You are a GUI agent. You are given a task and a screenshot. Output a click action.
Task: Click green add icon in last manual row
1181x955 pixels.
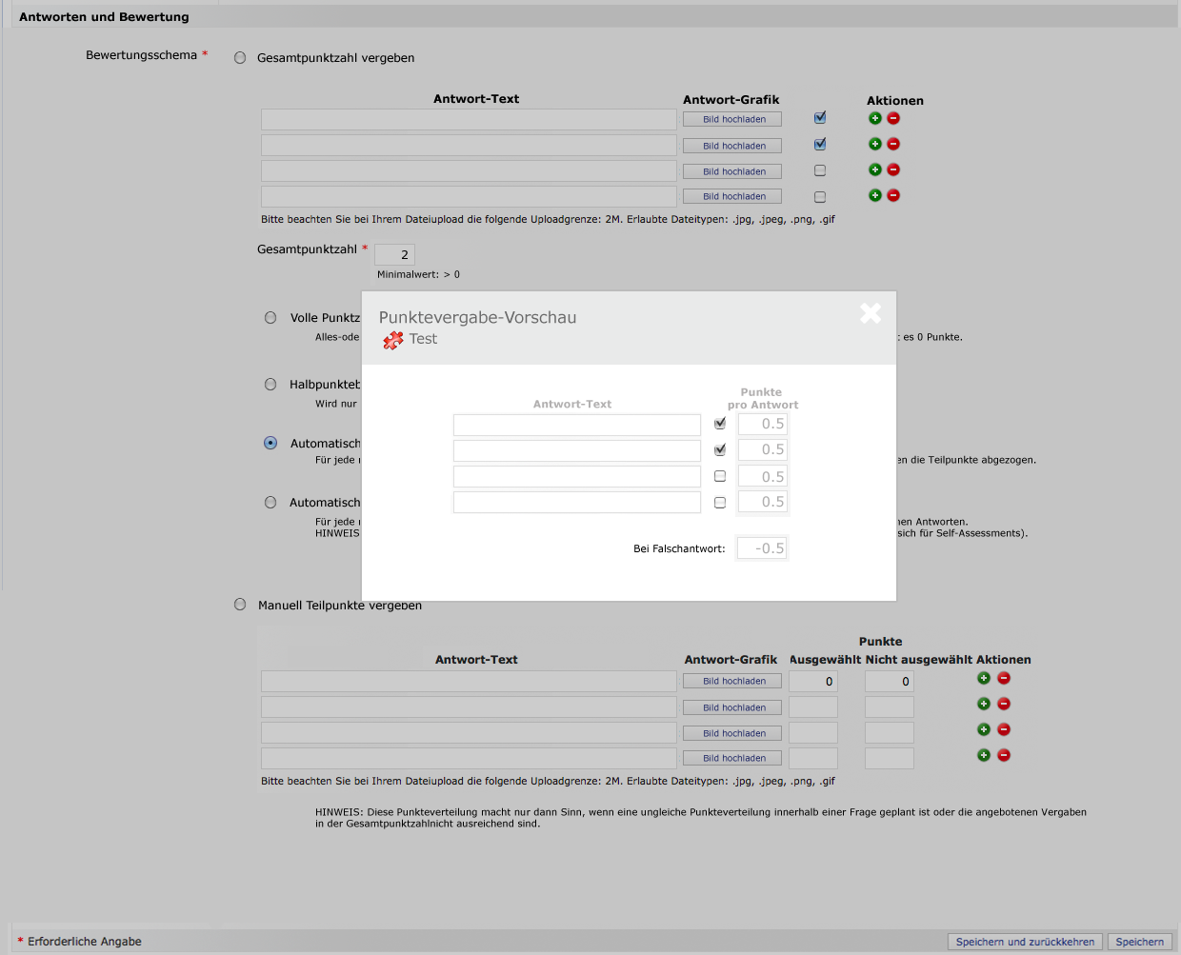tap(984, 755)
